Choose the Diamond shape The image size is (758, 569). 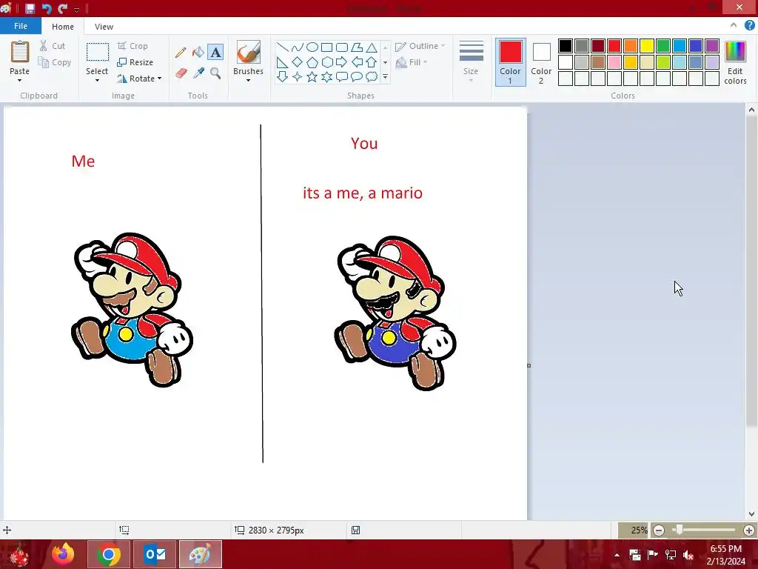[x=298, y=62]
